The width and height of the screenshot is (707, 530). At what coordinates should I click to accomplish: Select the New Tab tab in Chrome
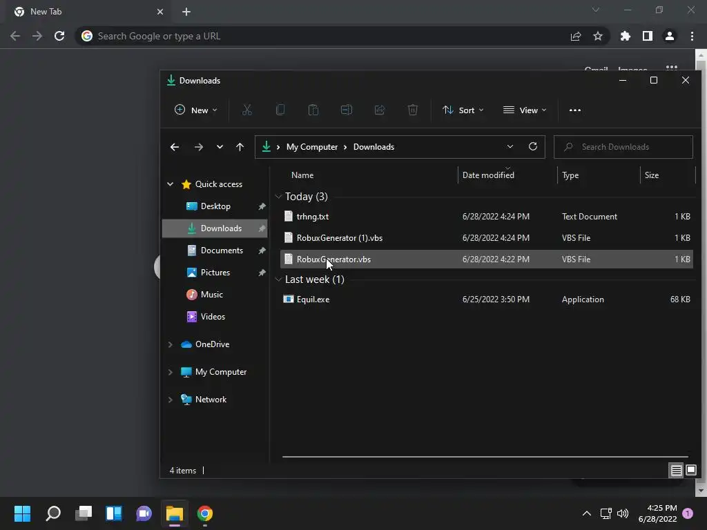(89, 12)
